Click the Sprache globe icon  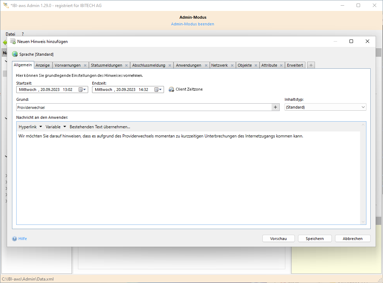click(x=15, y=54)
